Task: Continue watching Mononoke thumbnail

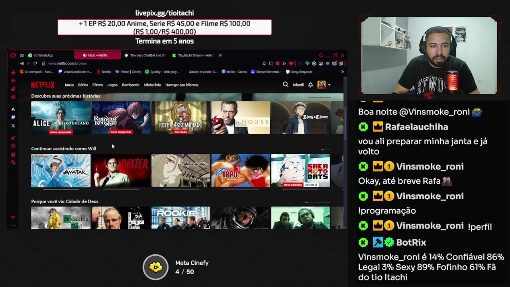Action: [181, 171]
